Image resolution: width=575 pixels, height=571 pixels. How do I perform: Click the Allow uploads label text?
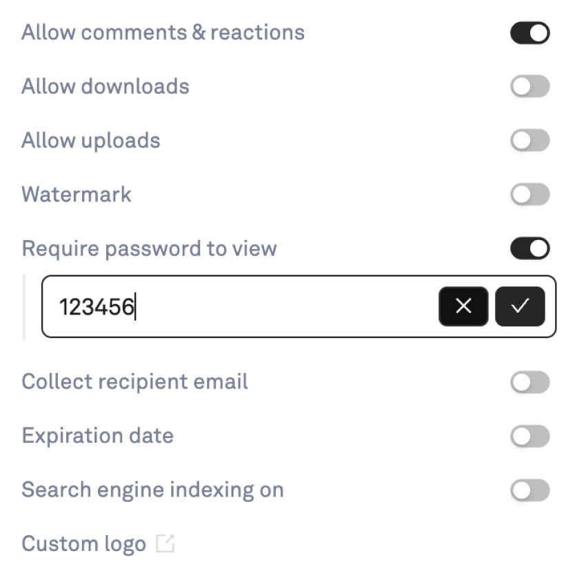pos(90,141)
